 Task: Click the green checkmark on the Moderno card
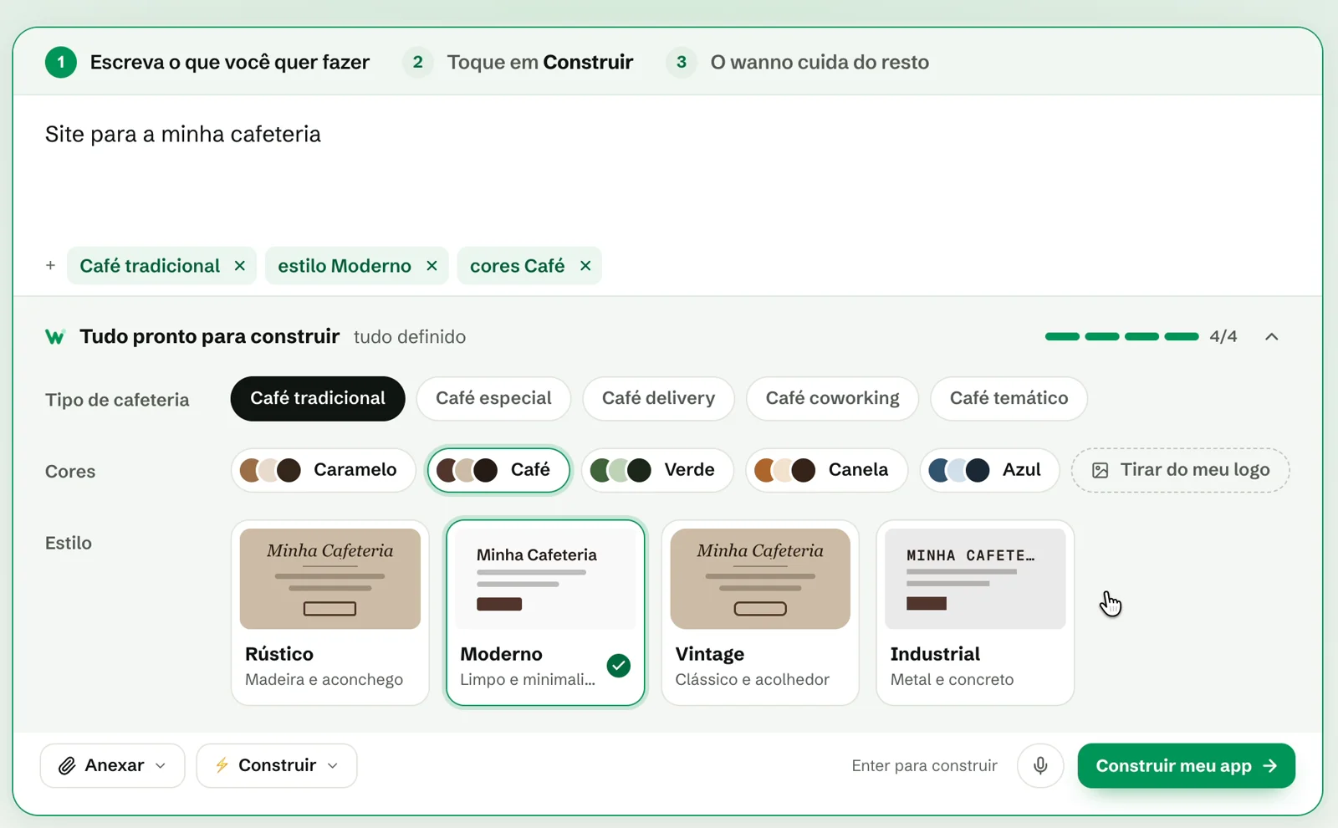(x=619, y=666)
